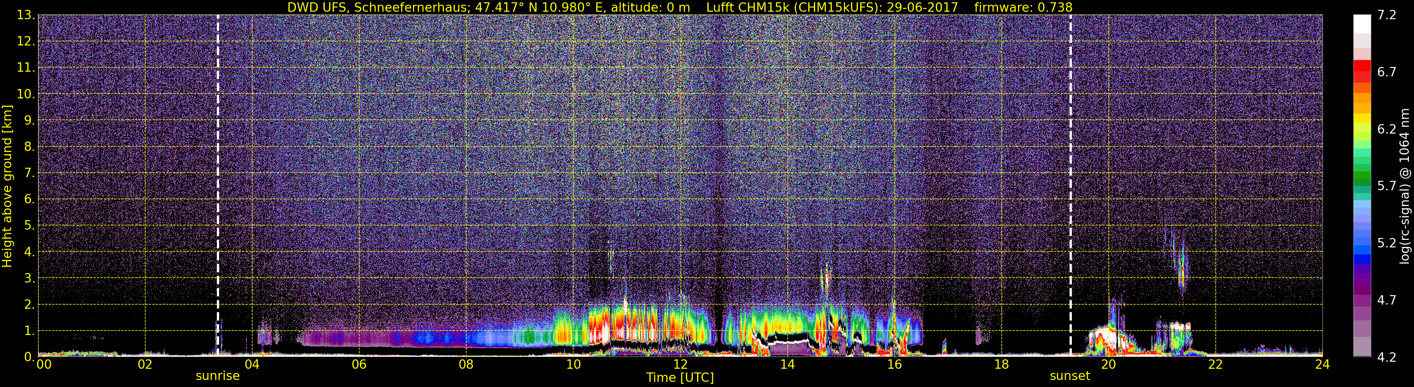Click the time axis tick label '04'
The image size is (1414, 387).
click(x=252, y=365)
